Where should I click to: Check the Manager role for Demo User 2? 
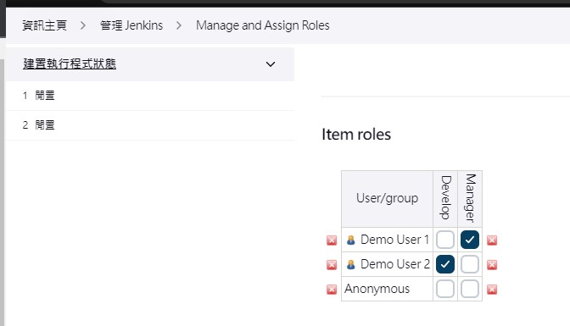click(x=470, y=264)
